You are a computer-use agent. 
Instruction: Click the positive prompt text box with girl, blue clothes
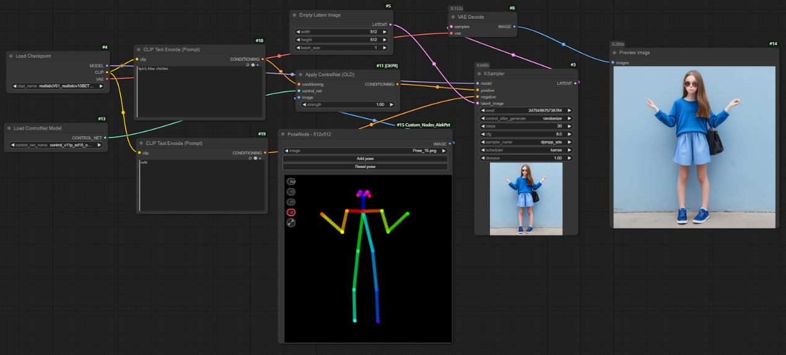pyautogui.click(x=199, y=90)
